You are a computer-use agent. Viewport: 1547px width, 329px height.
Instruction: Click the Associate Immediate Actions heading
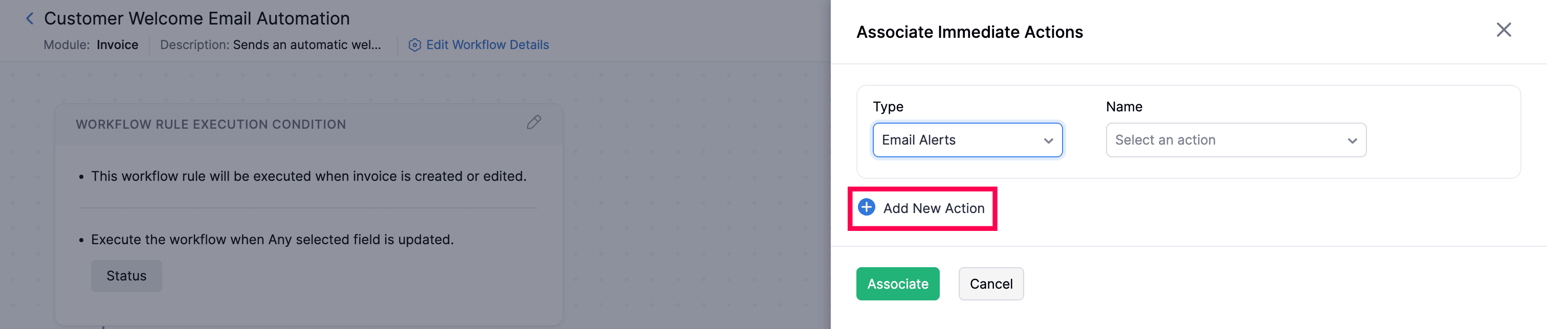(x=969, y=32)
